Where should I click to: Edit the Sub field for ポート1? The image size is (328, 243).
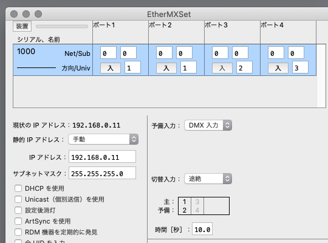click(x=128, y=53)
